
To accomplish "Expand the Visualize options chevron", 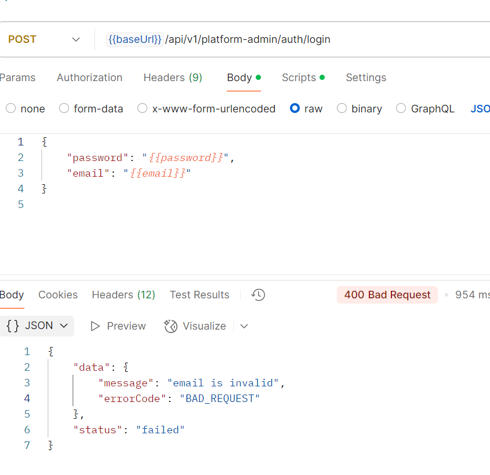I will (x=244, y=326).
